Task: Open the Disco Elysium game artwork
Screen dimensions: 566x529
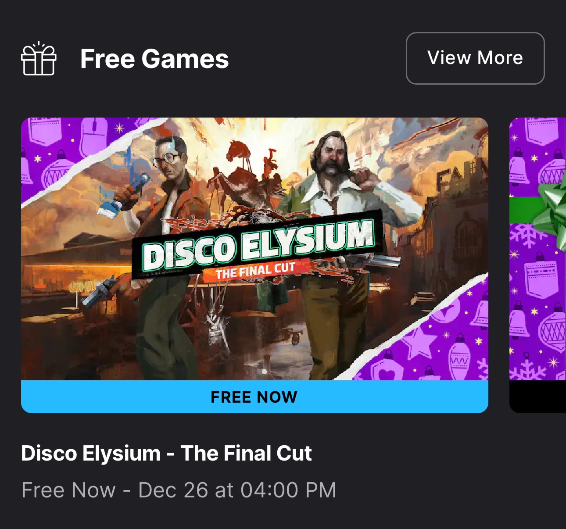Action: tap(254, 249)
